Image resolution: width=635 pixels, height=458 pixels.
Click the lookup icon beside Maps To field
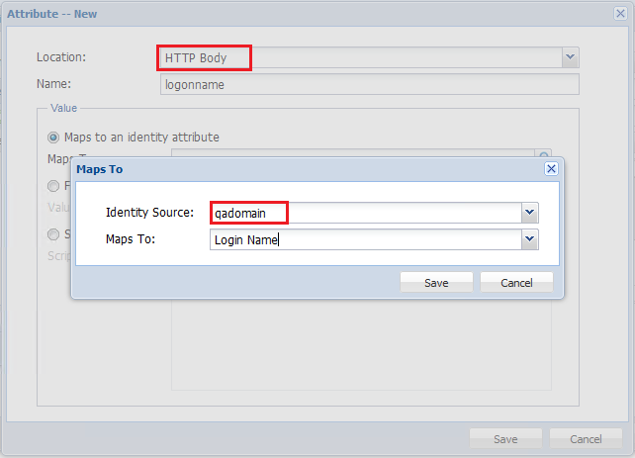(543, 156)
